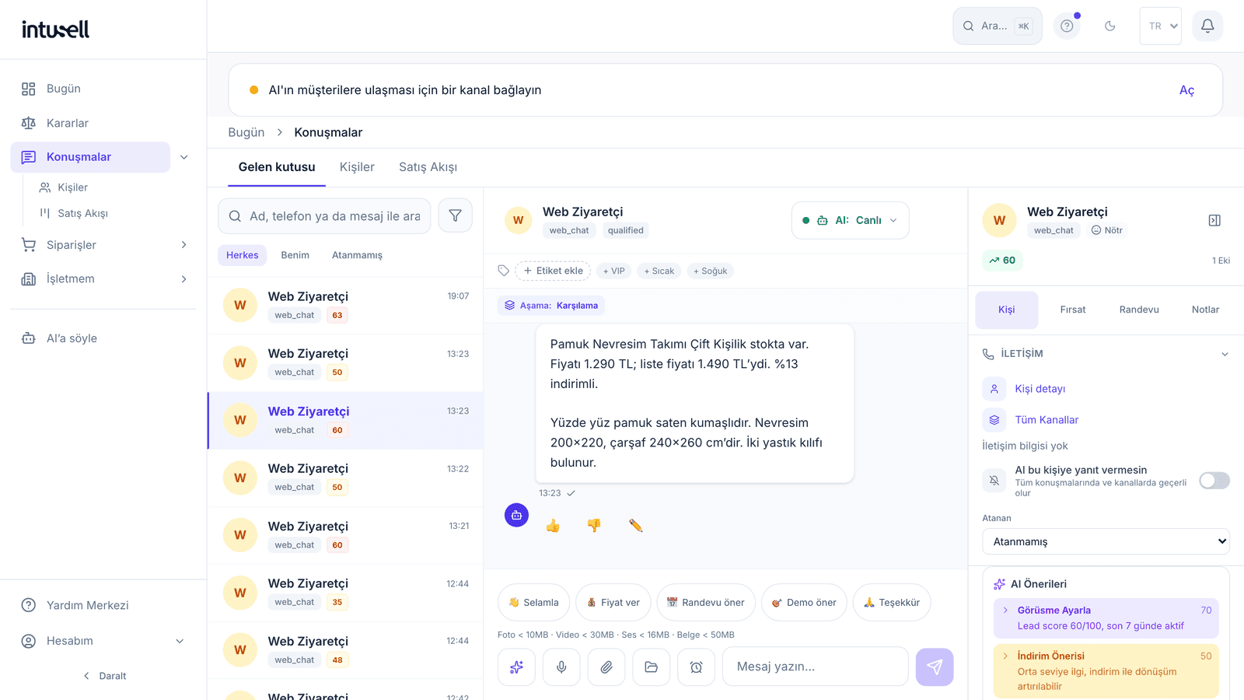Collapse the right panel with the sidebar icon
Screen dimensions: 1244x700
pyautogui.click(x=1214, y=221)
